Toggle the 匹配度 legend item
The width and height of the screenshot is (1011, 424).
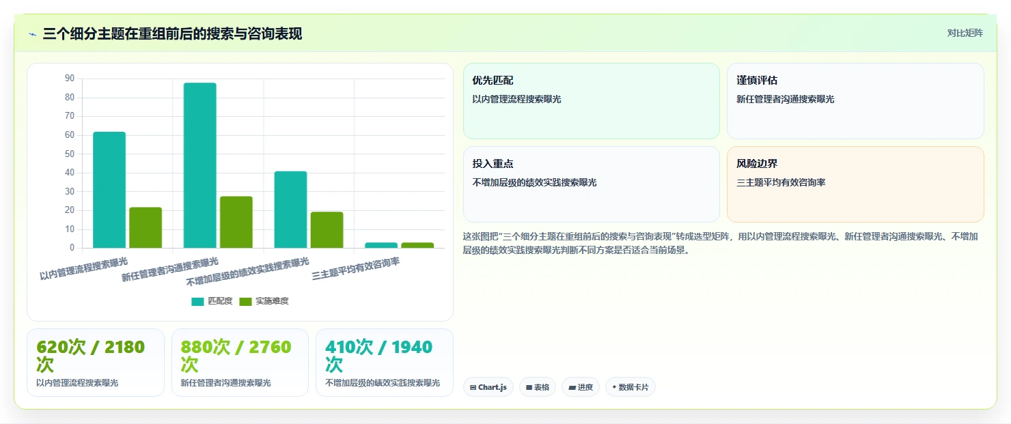click(212, 301)
